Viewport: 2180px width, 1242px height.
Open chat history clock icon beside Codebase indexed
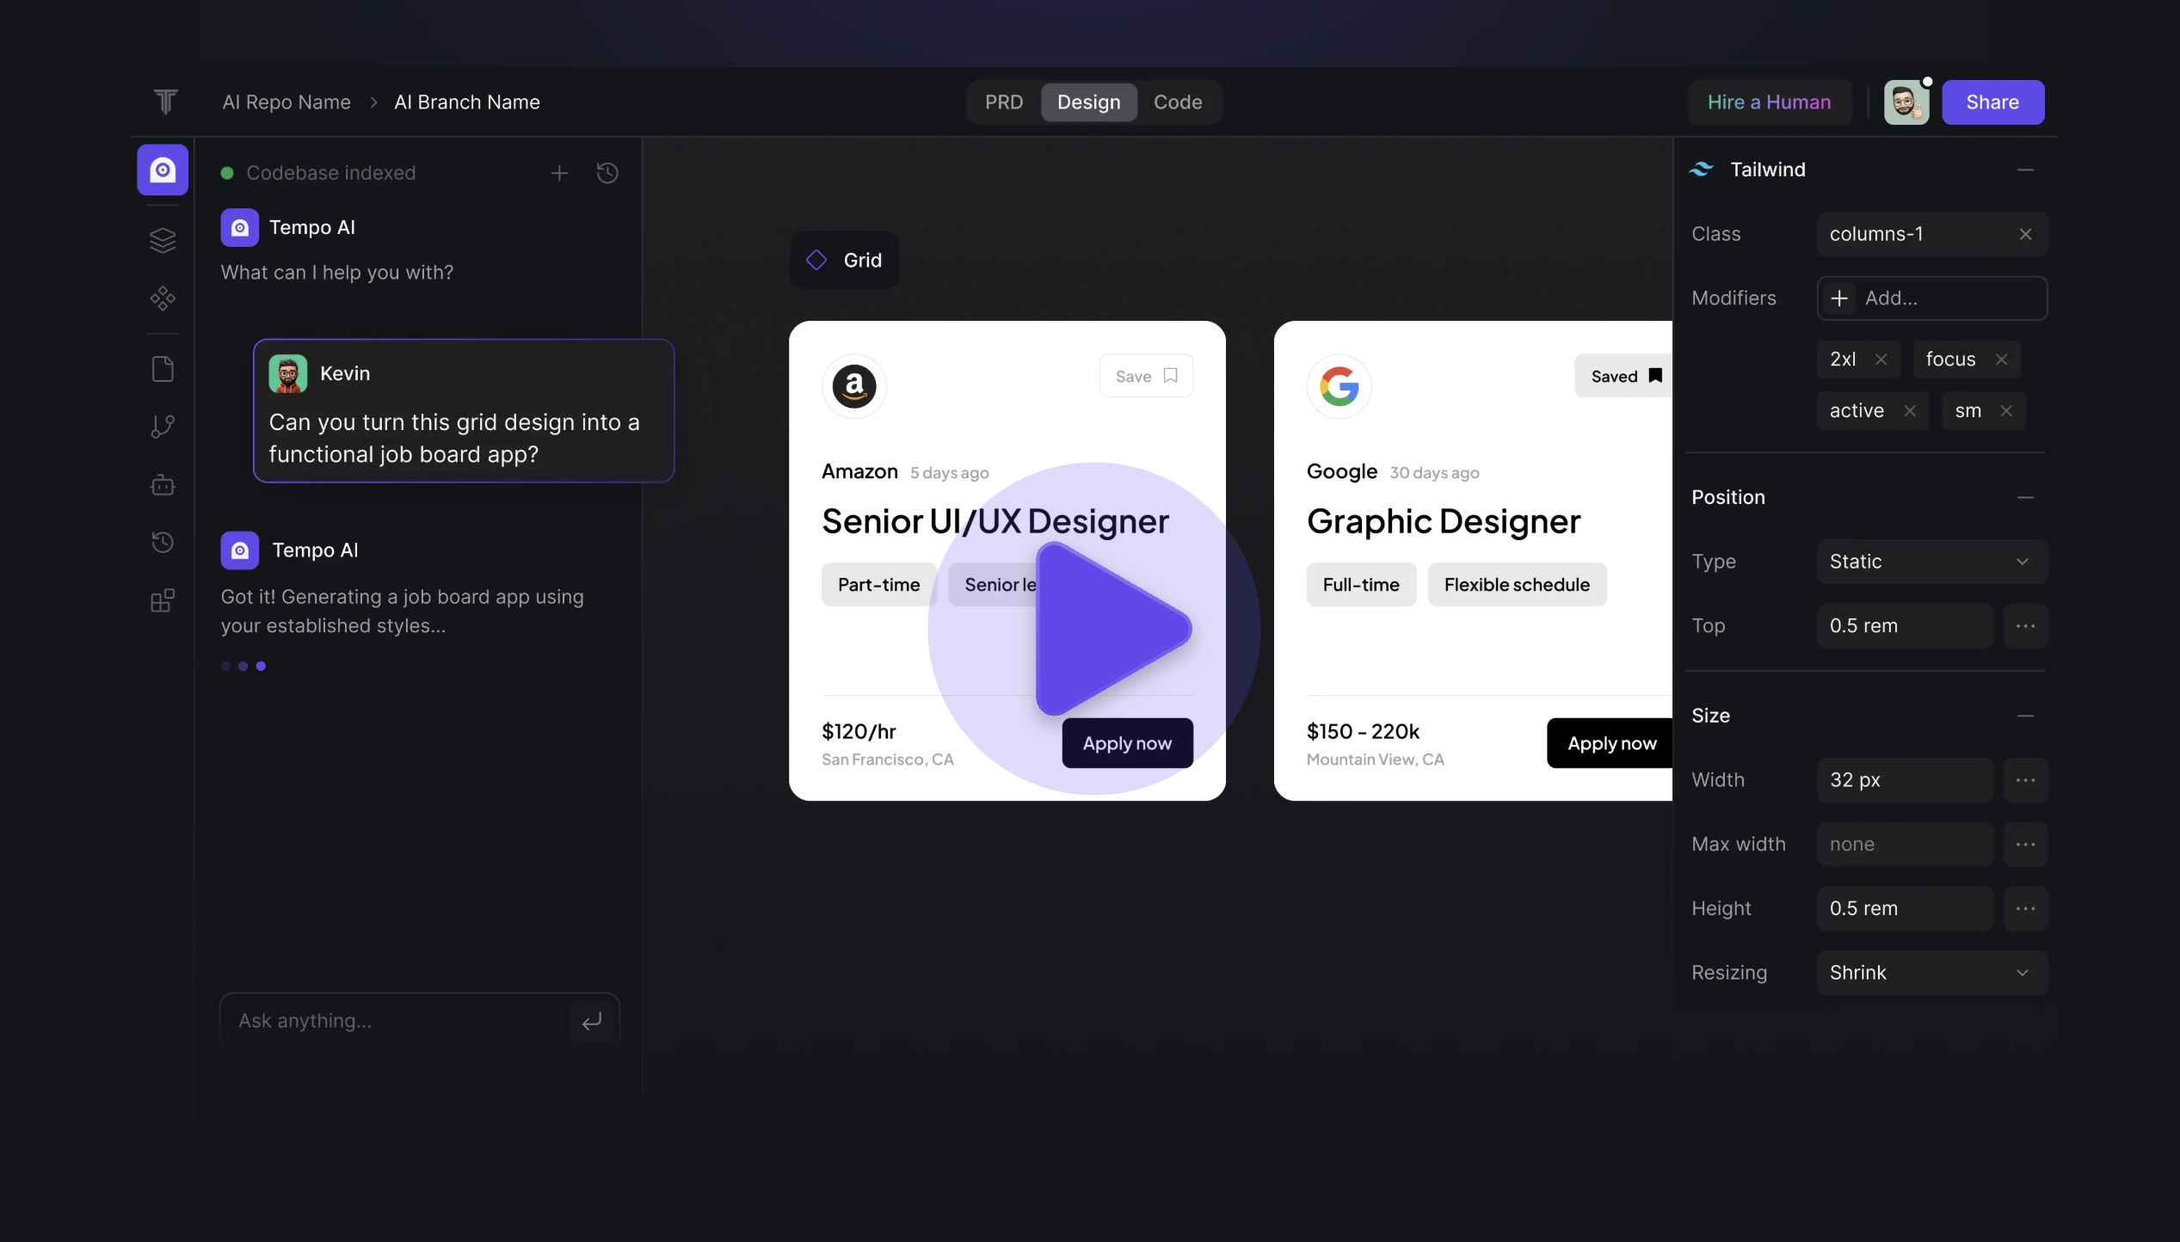click(607, 173)
